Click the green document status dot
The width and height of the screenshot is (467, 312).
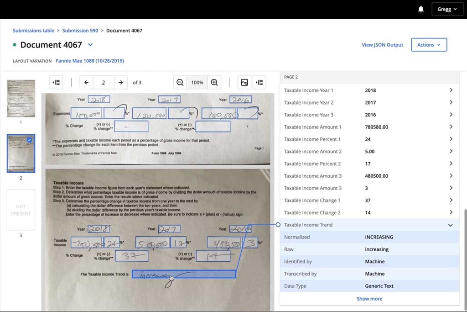click(14, 45)
